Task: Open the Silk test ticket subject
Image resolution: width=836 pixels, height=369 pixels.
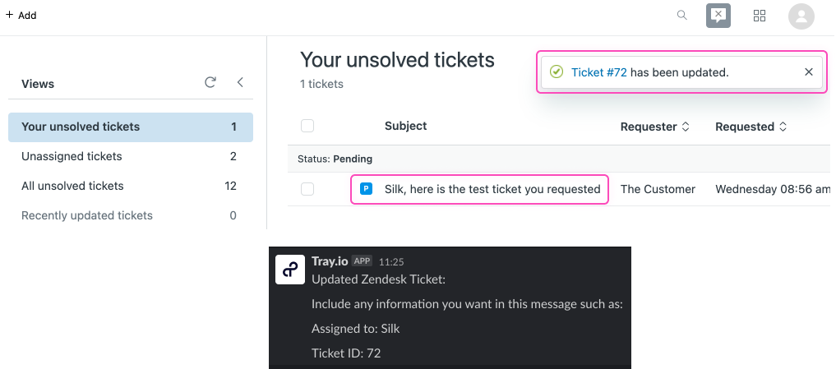Action: click(x=492, y=189)
